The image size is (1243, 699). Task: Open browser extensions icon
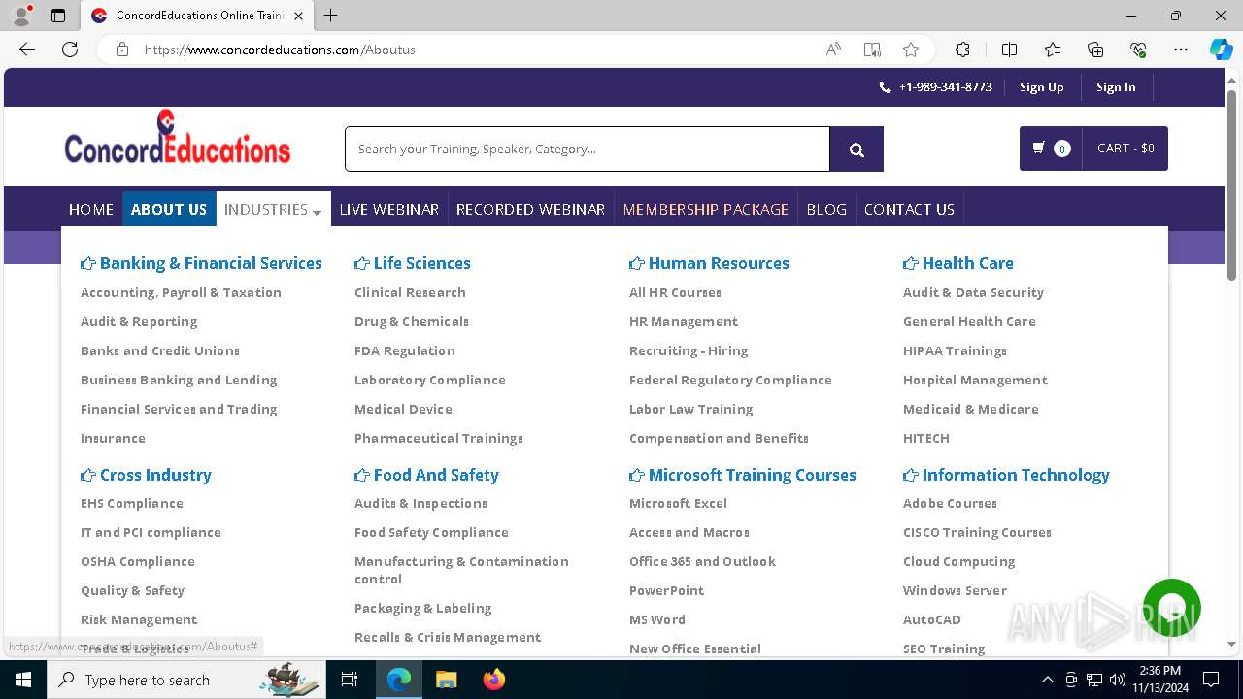962,50
